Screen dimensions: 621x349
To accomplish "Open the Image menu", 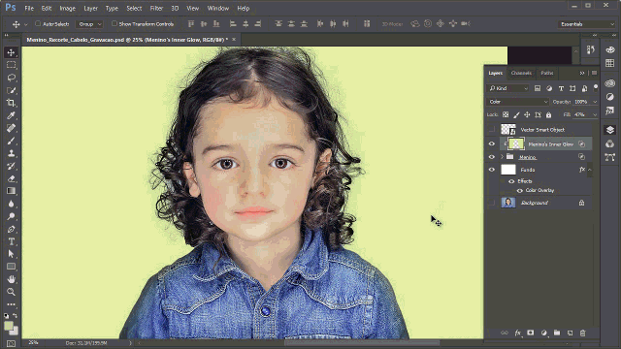I will click(67, 8).
